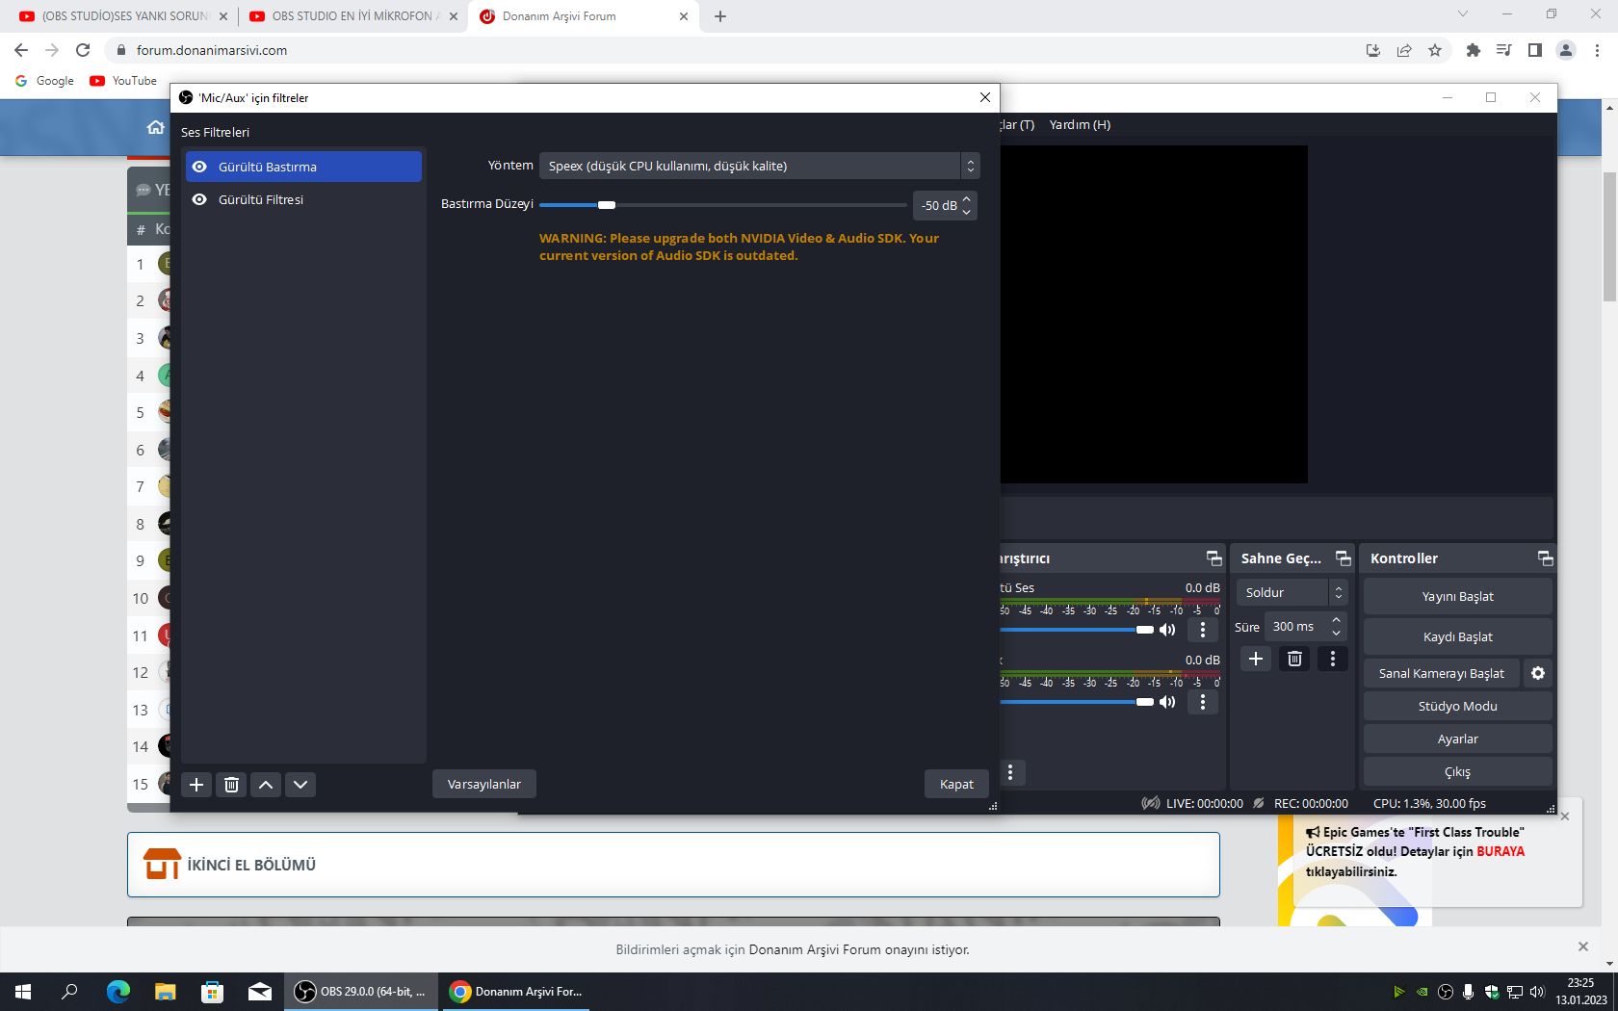Click the -50 dB value field
Viewport: 1618px width, 1011px height.
(937, 205)
